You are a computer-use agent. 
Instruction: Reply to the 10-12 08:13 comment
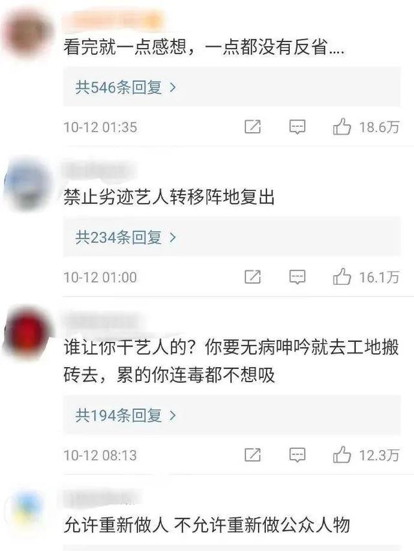coord(297,455)
